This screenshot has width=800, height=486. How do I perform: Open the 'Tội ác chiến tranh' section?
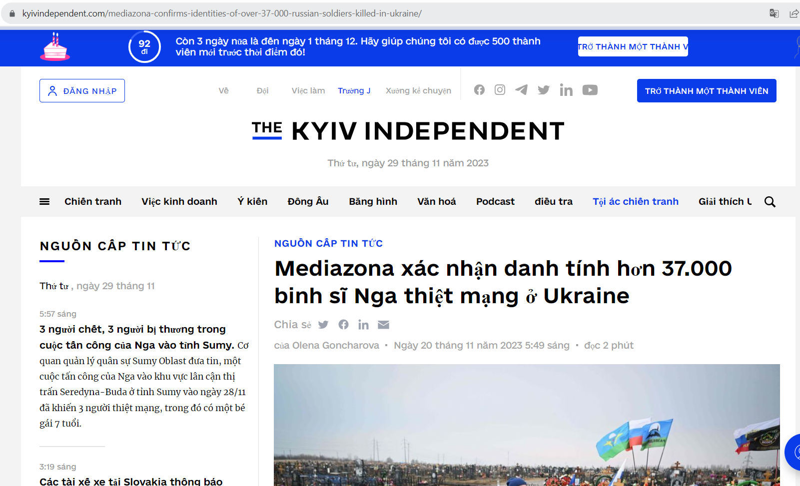pyautogui.click(x=635, y=202)
